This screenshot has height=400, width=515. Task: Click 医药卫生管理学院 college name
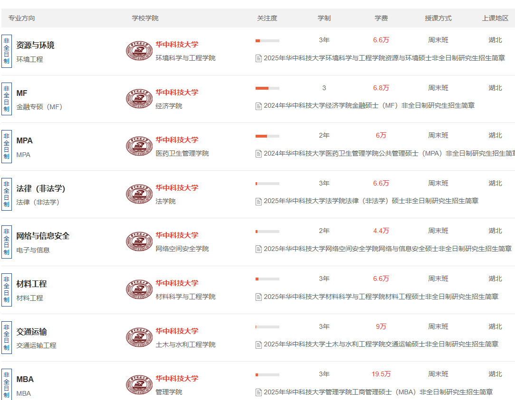(182, 154)
